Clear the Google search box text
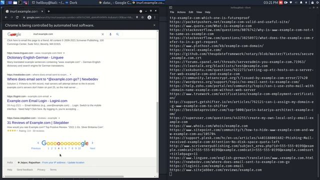This screenshot has width=320, height=180. tap(102, 34)
